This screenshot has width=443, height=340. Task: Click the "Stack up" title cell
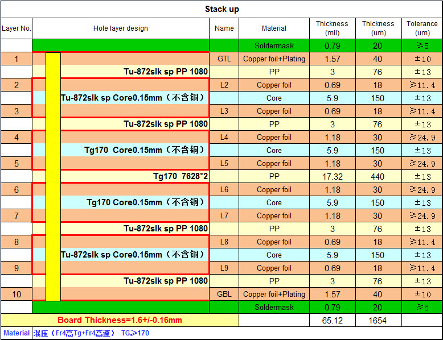coord(221,9)
